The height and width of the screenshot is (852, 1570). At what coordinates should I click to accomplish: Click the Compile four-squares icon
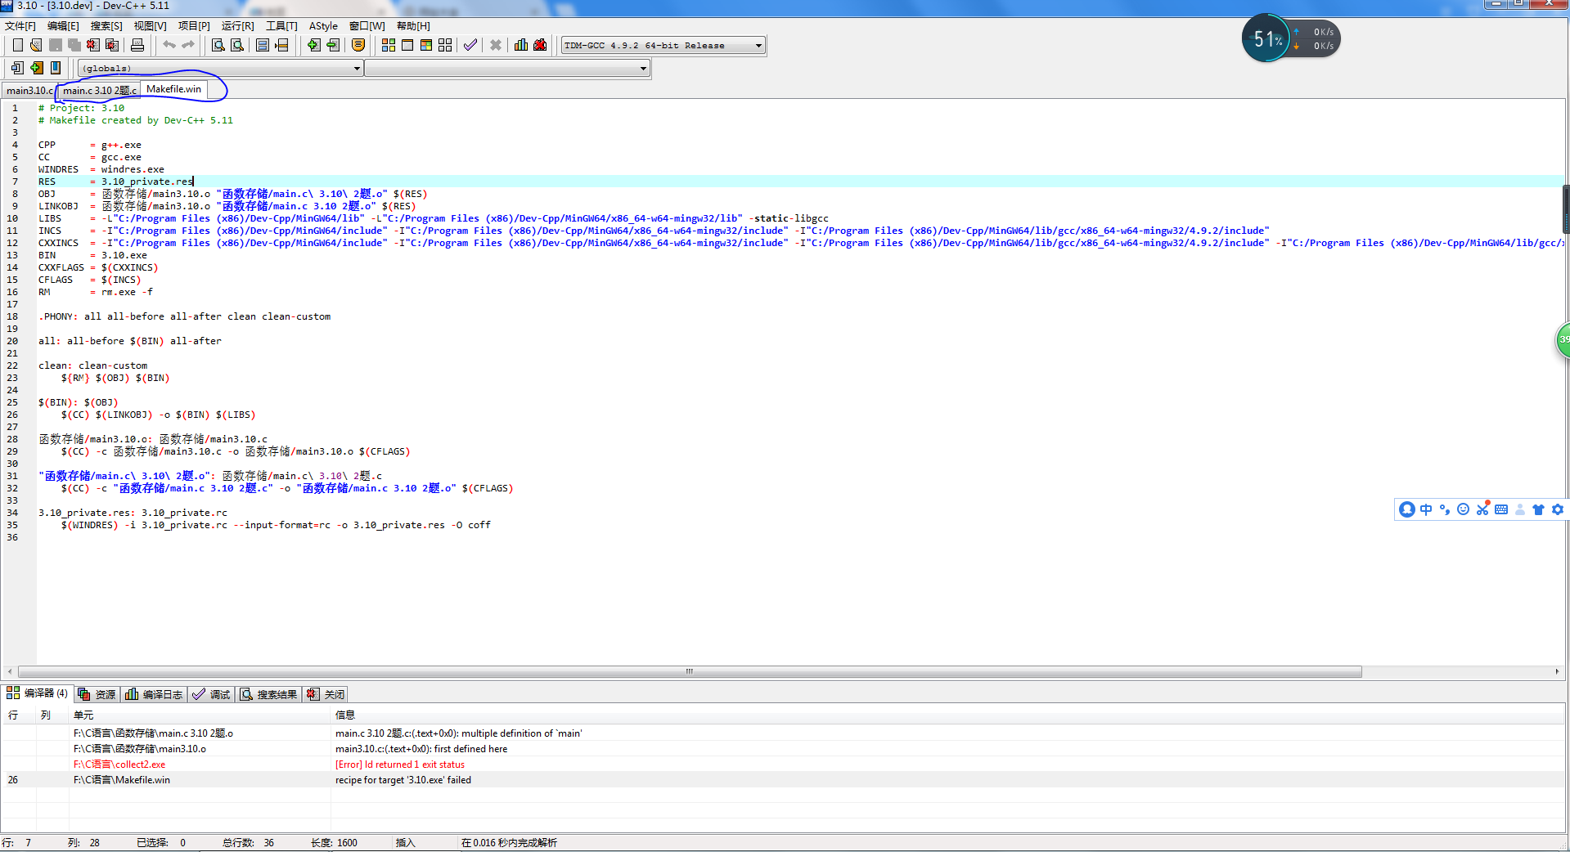tap(389, 45)
